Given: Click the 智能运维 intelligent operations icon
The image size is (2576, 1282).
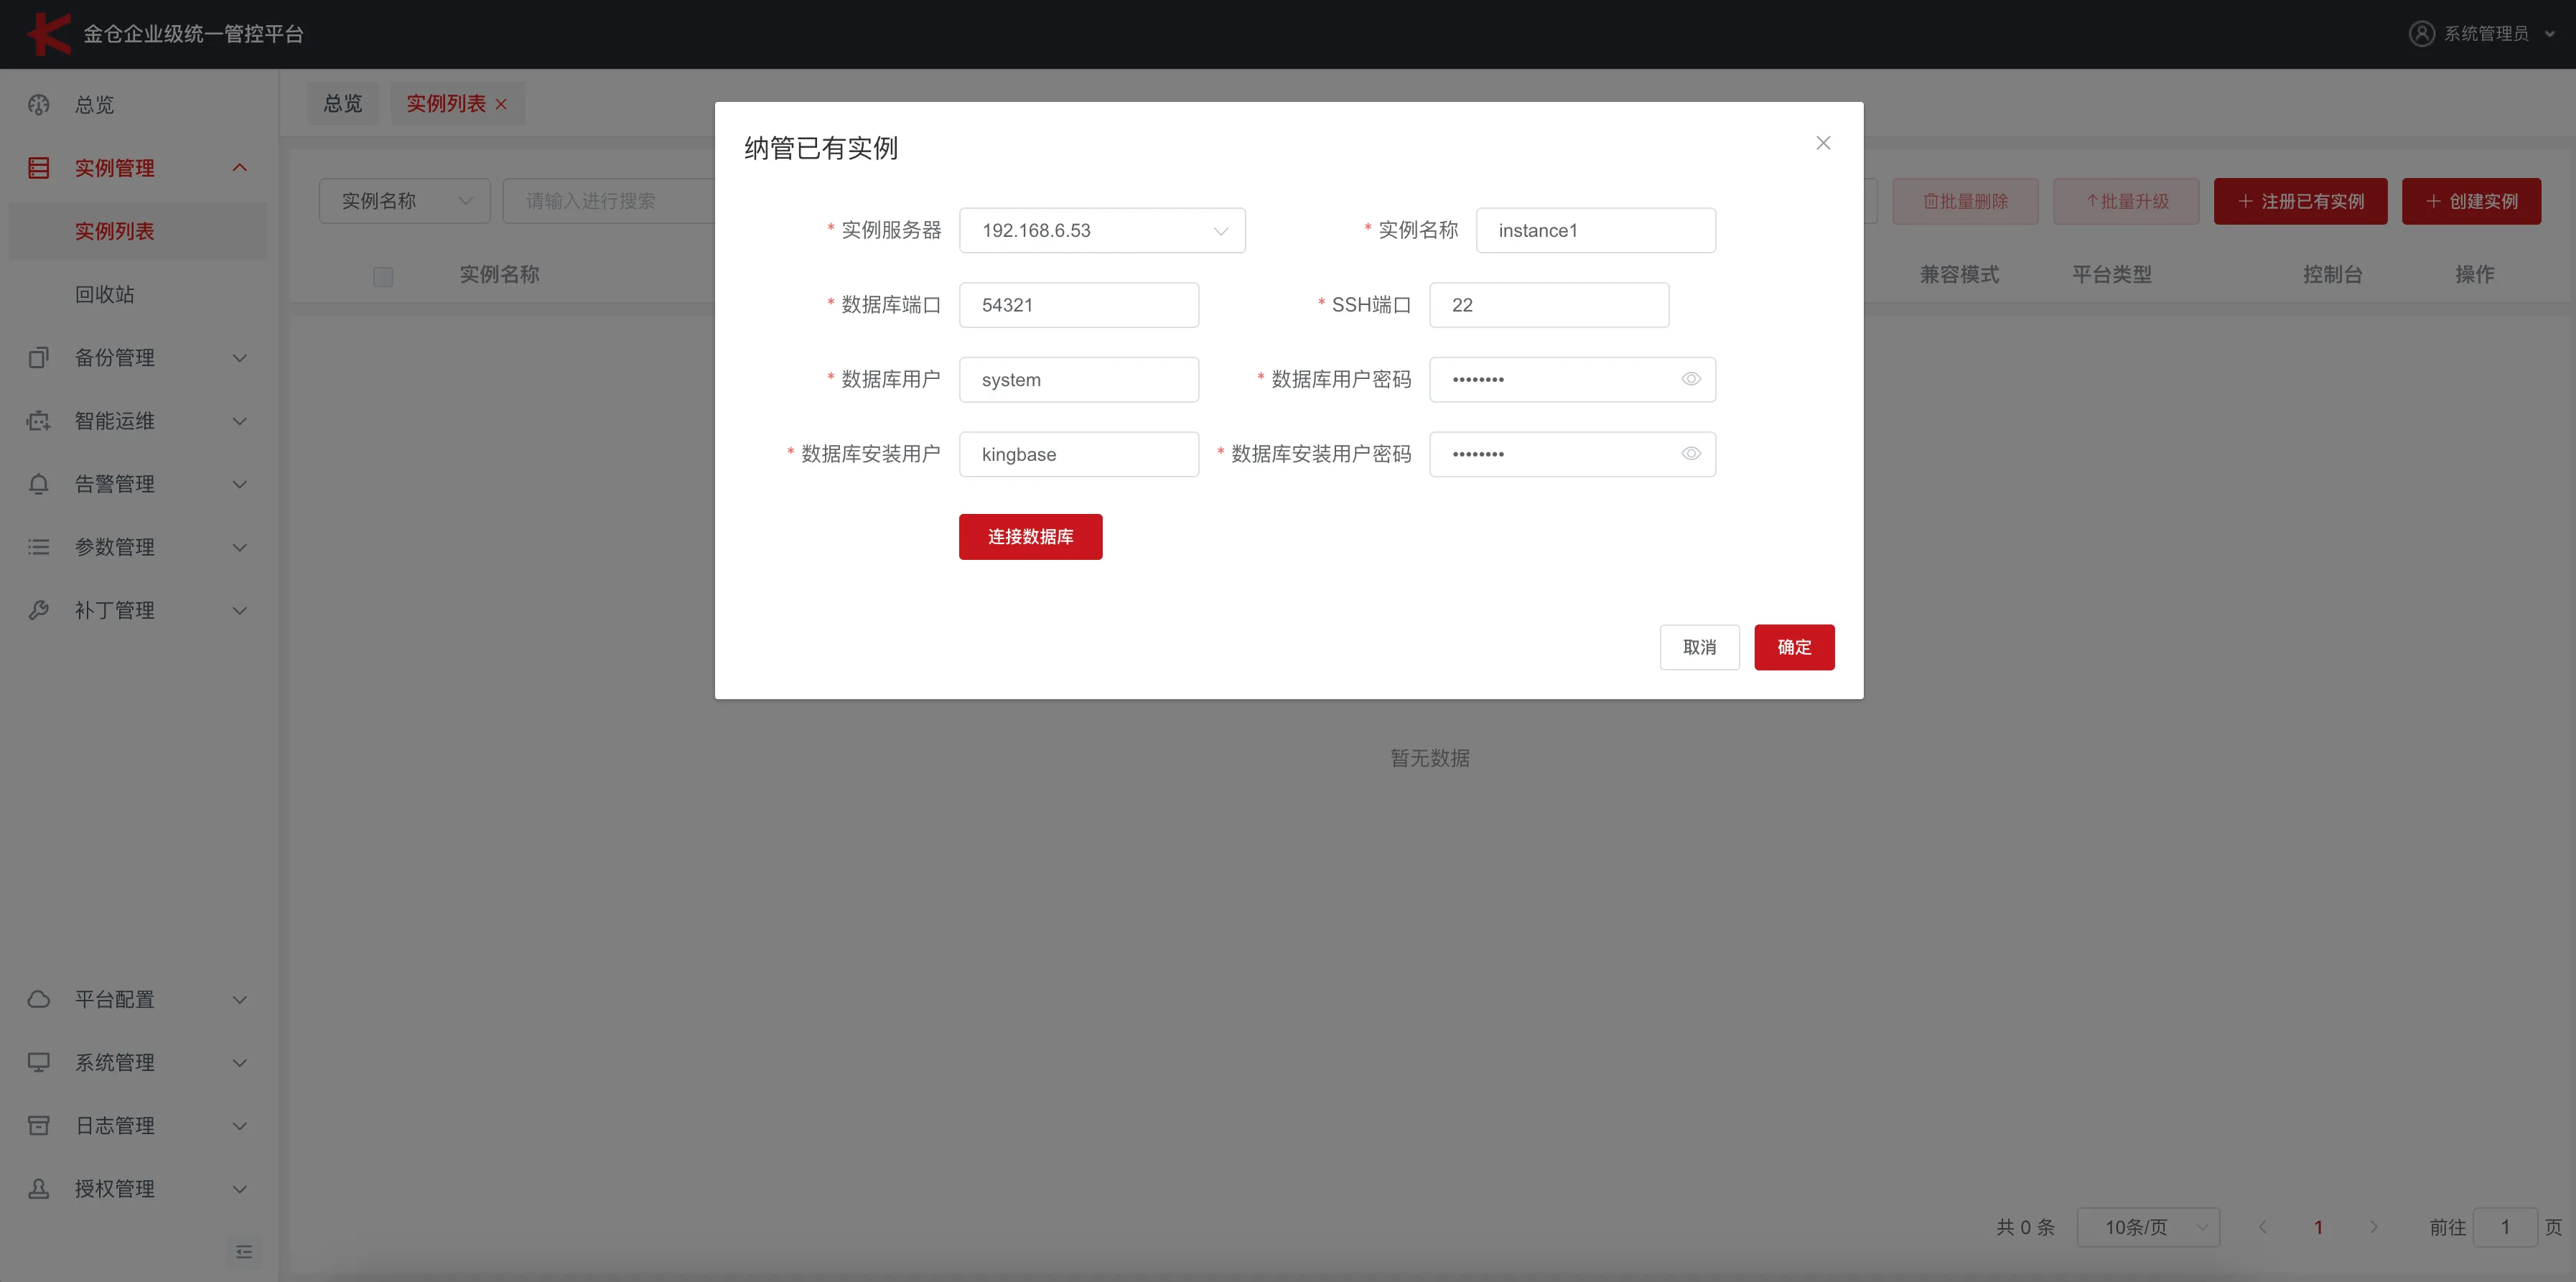Looking at the screenshot, I should pos(38,420).
